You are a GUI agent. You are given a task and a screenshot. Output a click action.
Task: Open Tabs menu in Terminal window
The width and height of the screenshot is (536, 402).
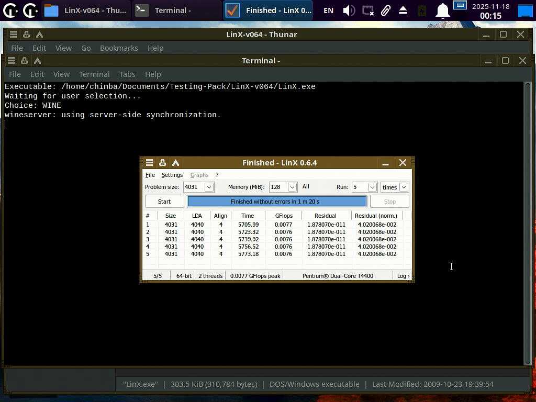[x=127, y=74]
